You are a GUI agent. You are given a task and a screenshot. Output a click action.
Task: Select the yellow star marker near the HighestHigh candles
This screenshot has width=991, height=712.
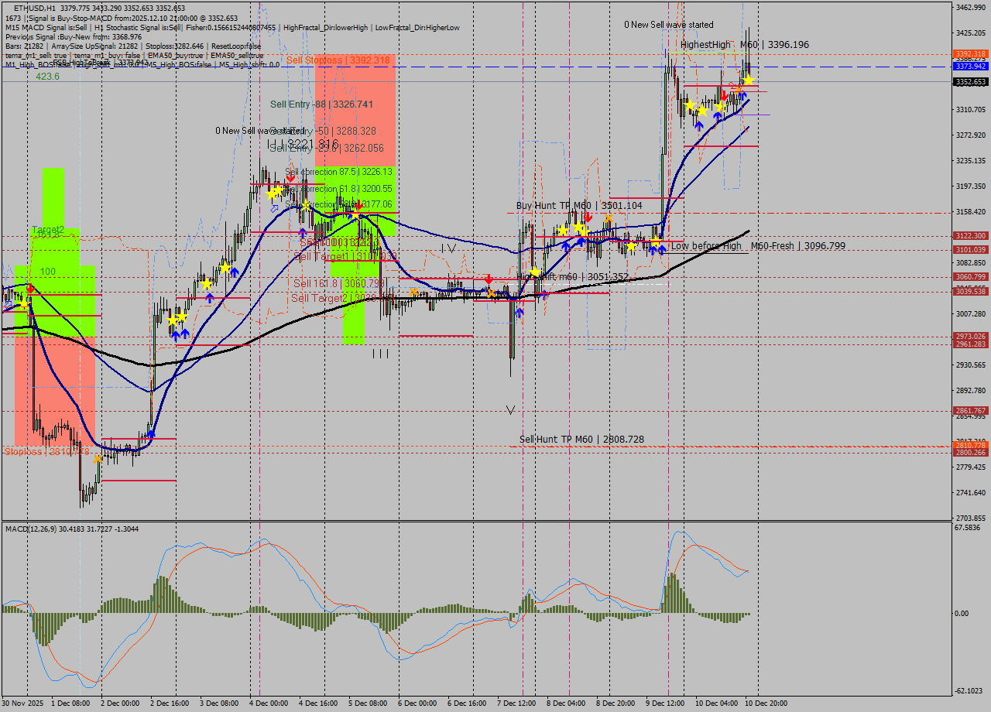click(749, 80)
